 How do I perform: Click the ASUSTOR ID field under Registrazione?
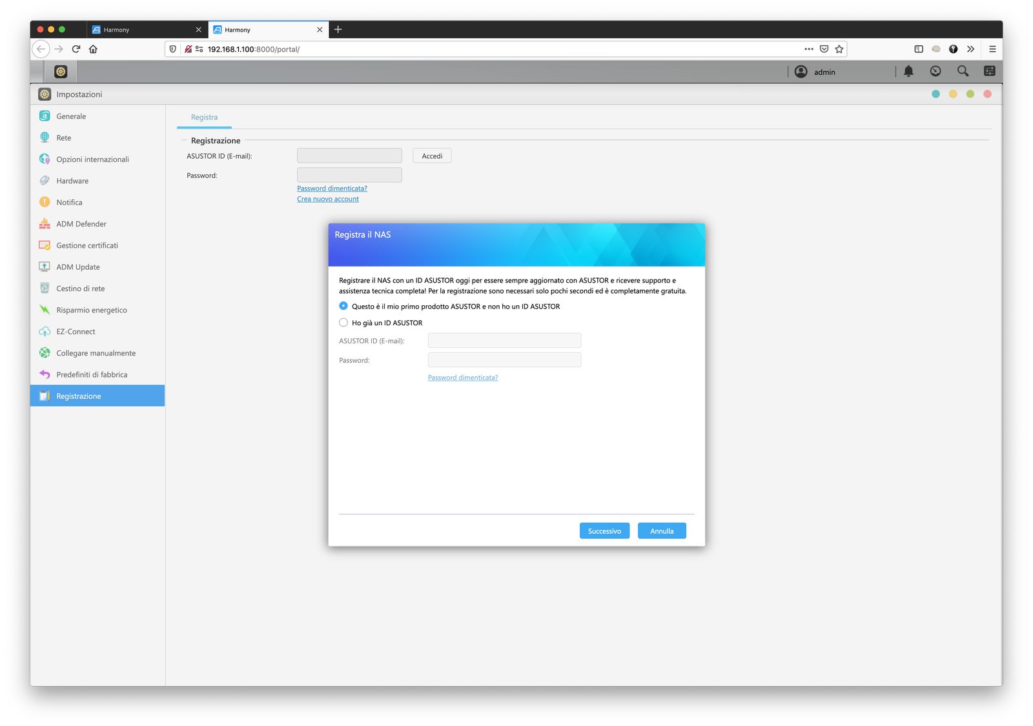click(349, 156)
